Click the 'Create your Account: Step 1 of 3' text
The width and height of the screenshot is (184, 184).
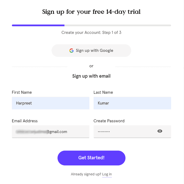[x=91, y=33]
